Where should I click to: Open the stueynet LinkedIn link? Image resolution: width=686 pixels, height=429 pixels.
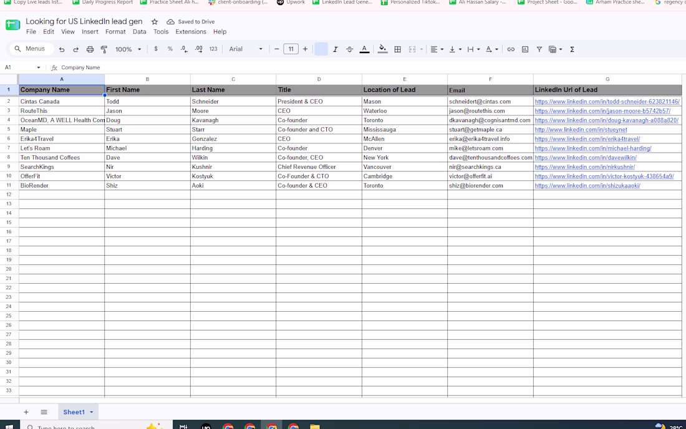pyautogui.click(x=581, y=130)
